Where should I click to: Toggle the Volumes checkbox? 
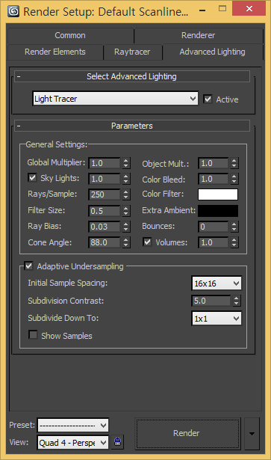pyautogui.click(x=147, y=242)
